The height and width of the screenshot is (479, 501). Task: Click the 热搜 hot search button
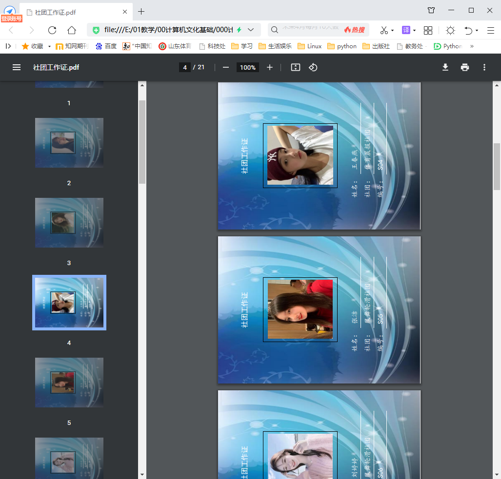click(355, 30)
